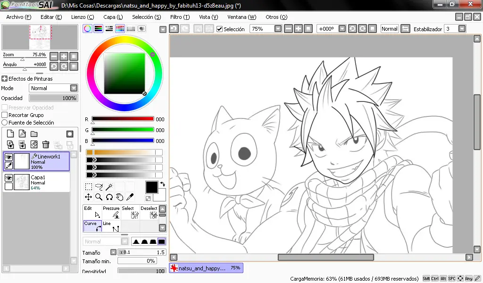Expand the Efectos de Pinturas section
Screen dimensions: 483x283
[4, 78]
